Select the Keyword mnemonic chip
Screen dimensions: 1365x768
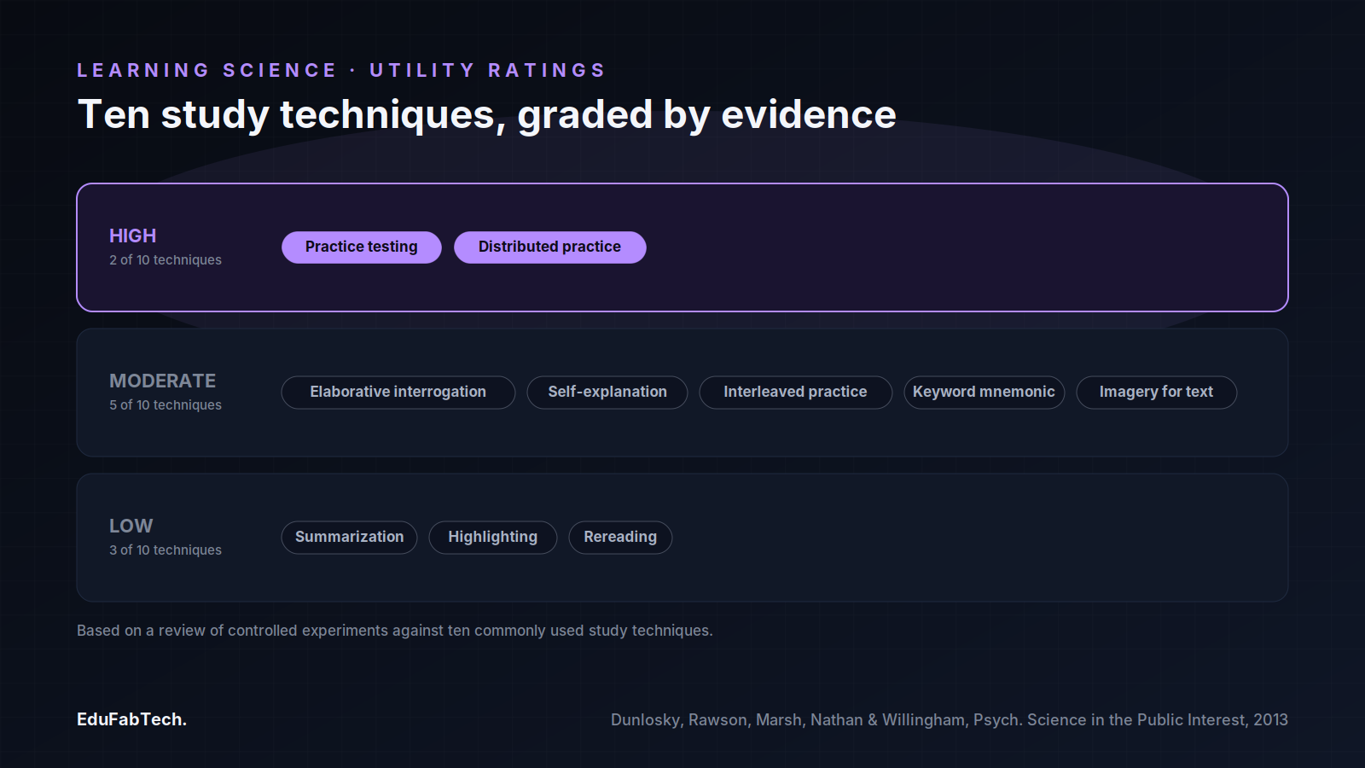(x=985, y=393)
